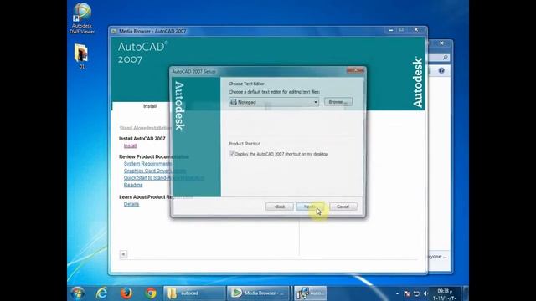Close the background Explorer window
Image resolution: width=536 pixels, height=301 pixels.
tap(441, 43)
